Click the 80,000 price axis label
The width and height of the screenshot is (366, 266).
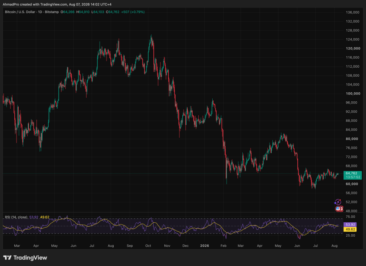point(352,139)
